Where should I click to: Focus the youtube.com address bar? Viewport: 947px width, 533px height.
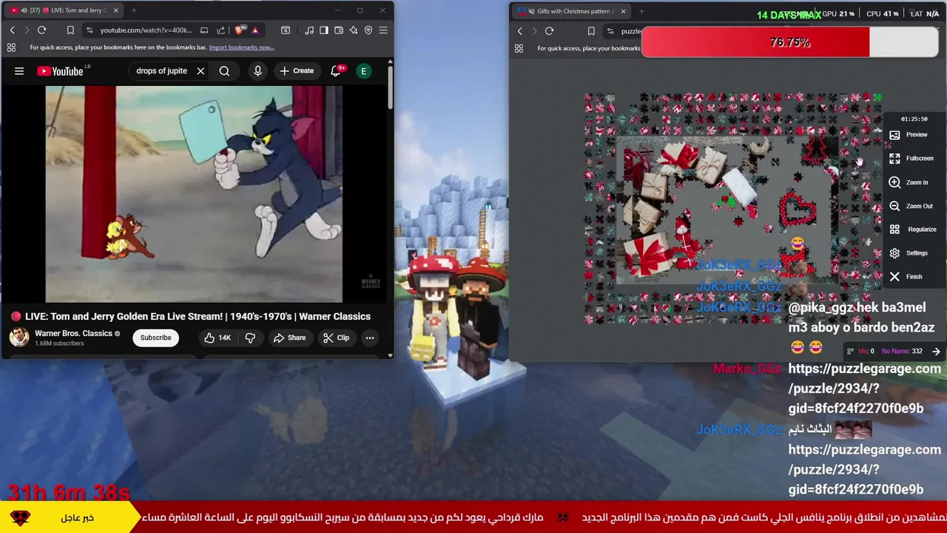pyautogui.click(x=146, y=30)
